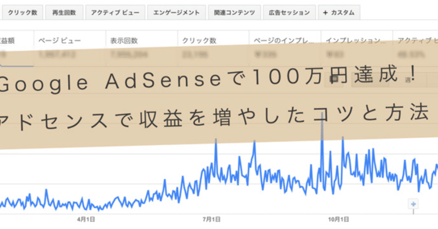The height and width of the screenshot is (229, 438).
Task: Open the クリック数 report tab
Action: click(22, 13)
